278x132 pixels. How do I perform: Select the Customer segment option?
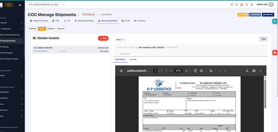[33, 29]
